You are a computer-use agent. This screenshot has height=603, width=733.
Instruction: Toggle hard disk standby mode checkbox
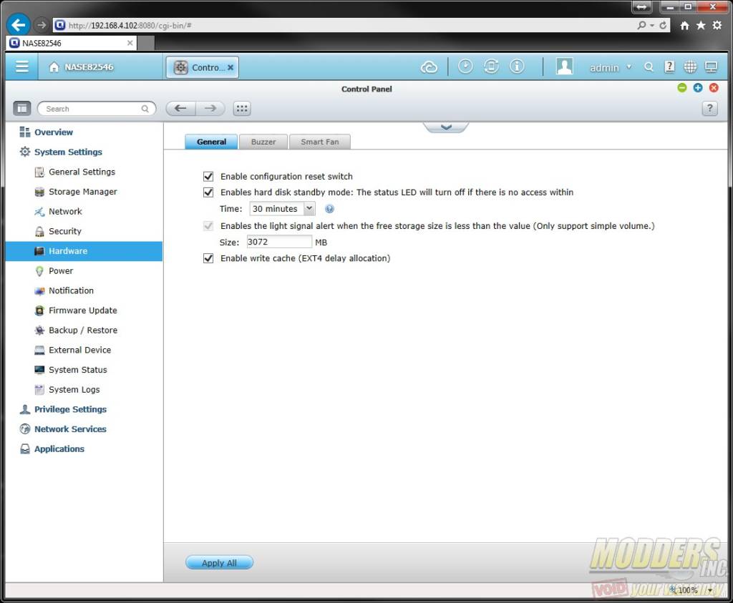tap(208, 192)
